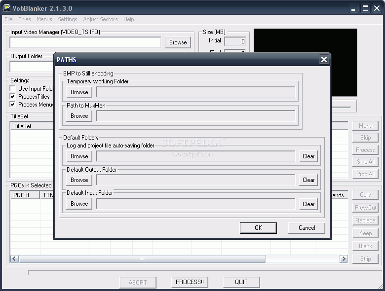This screenshot has height=291, width=385.
Task: Clear the Default Input Folder path
Action: click(x=308, y=204)
